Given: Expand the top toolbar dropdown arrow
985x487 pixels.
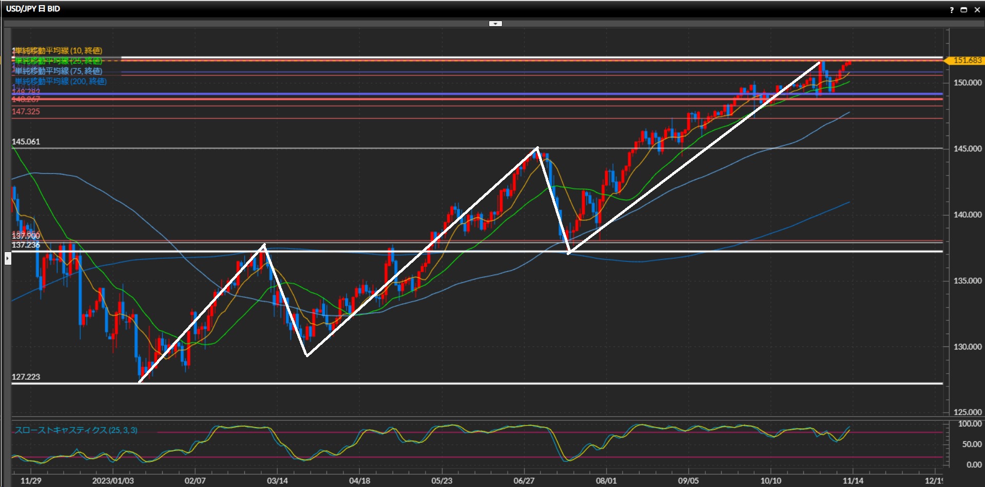Looking at the screenshot, I should (495, 24).
